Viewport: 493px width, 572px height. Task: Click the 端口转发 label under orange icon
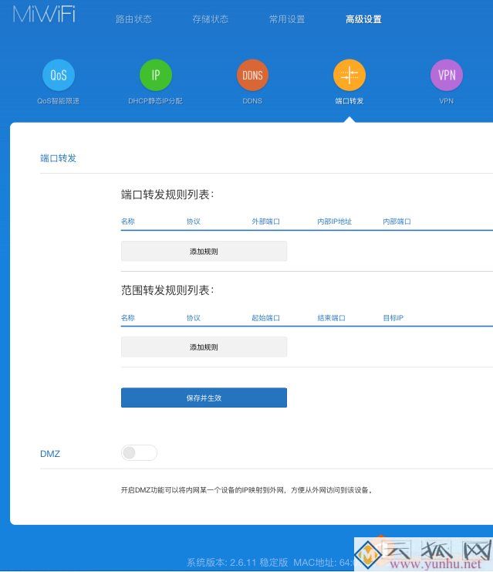click(x=349, y=101)
